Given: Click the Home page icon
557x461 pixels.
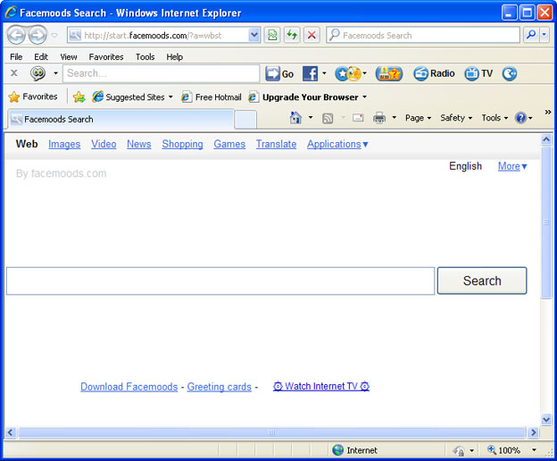Looking at the screenshot, I should click(x=295, y=118).
